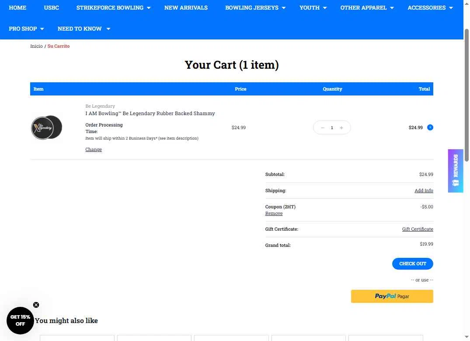Expand the Youth menu

click(x=313, y=7)
